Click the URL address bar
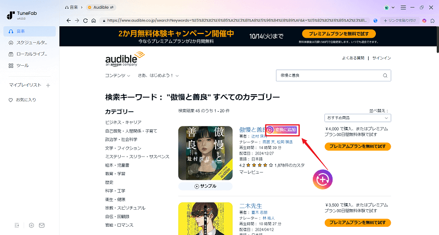The width and height of the screenshot is (439, 235). coord(235,20)
